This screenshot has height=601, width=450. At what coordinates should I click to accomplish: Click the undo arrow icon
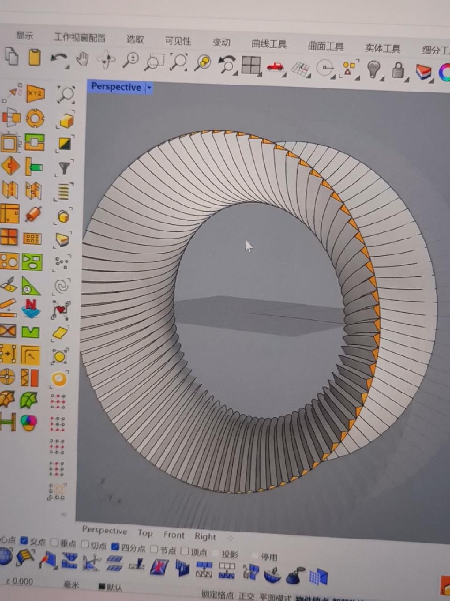click(59, 59)
